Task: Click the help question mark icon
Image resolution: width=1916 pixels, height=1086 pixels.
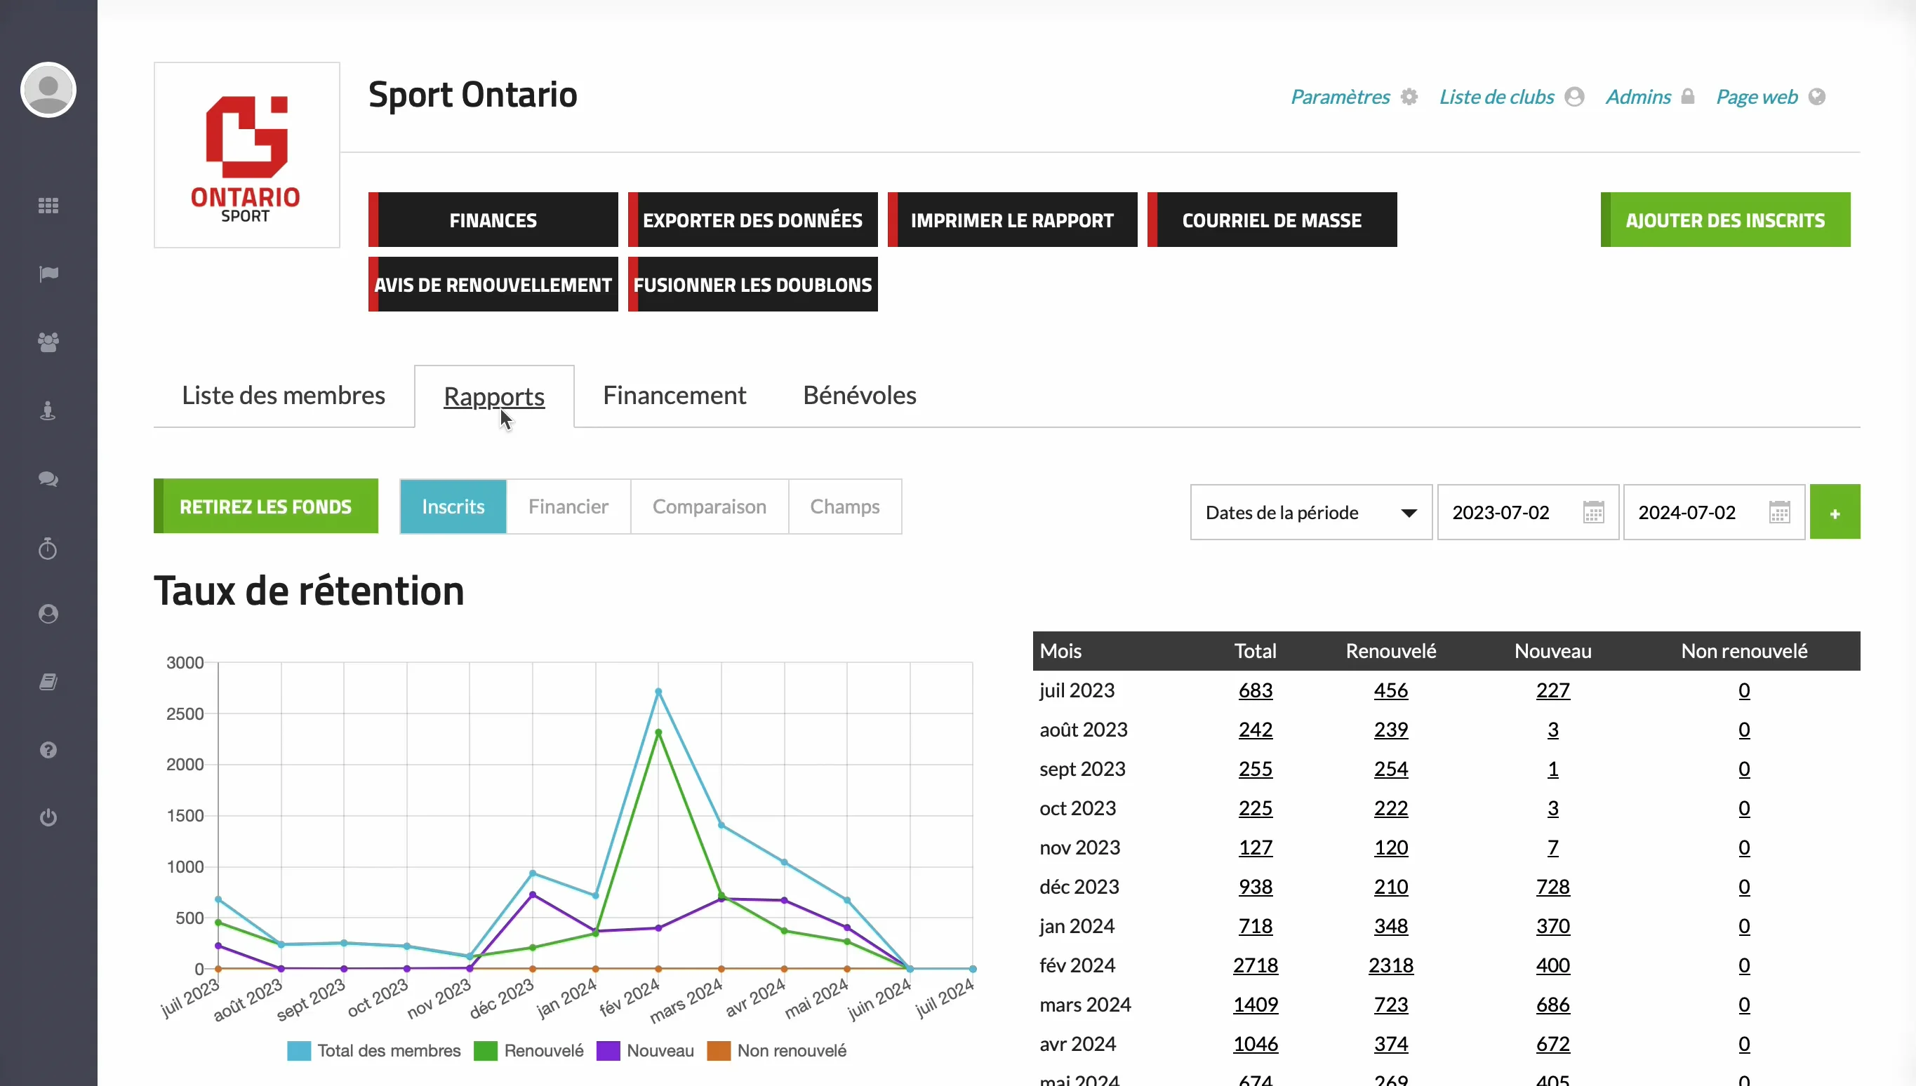Action: click(48, 750)
